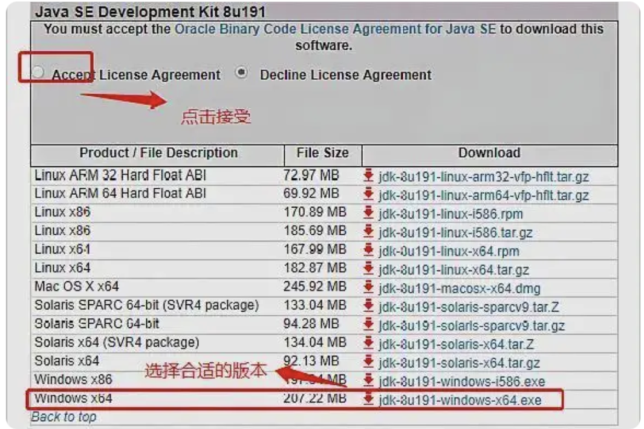Click the "134.04 MB" file size

click(x=315, y=342)
